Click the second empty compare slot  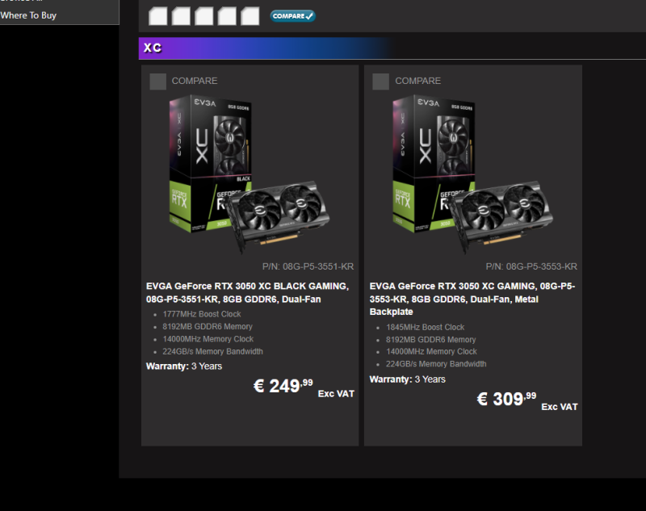pos(181,16)
